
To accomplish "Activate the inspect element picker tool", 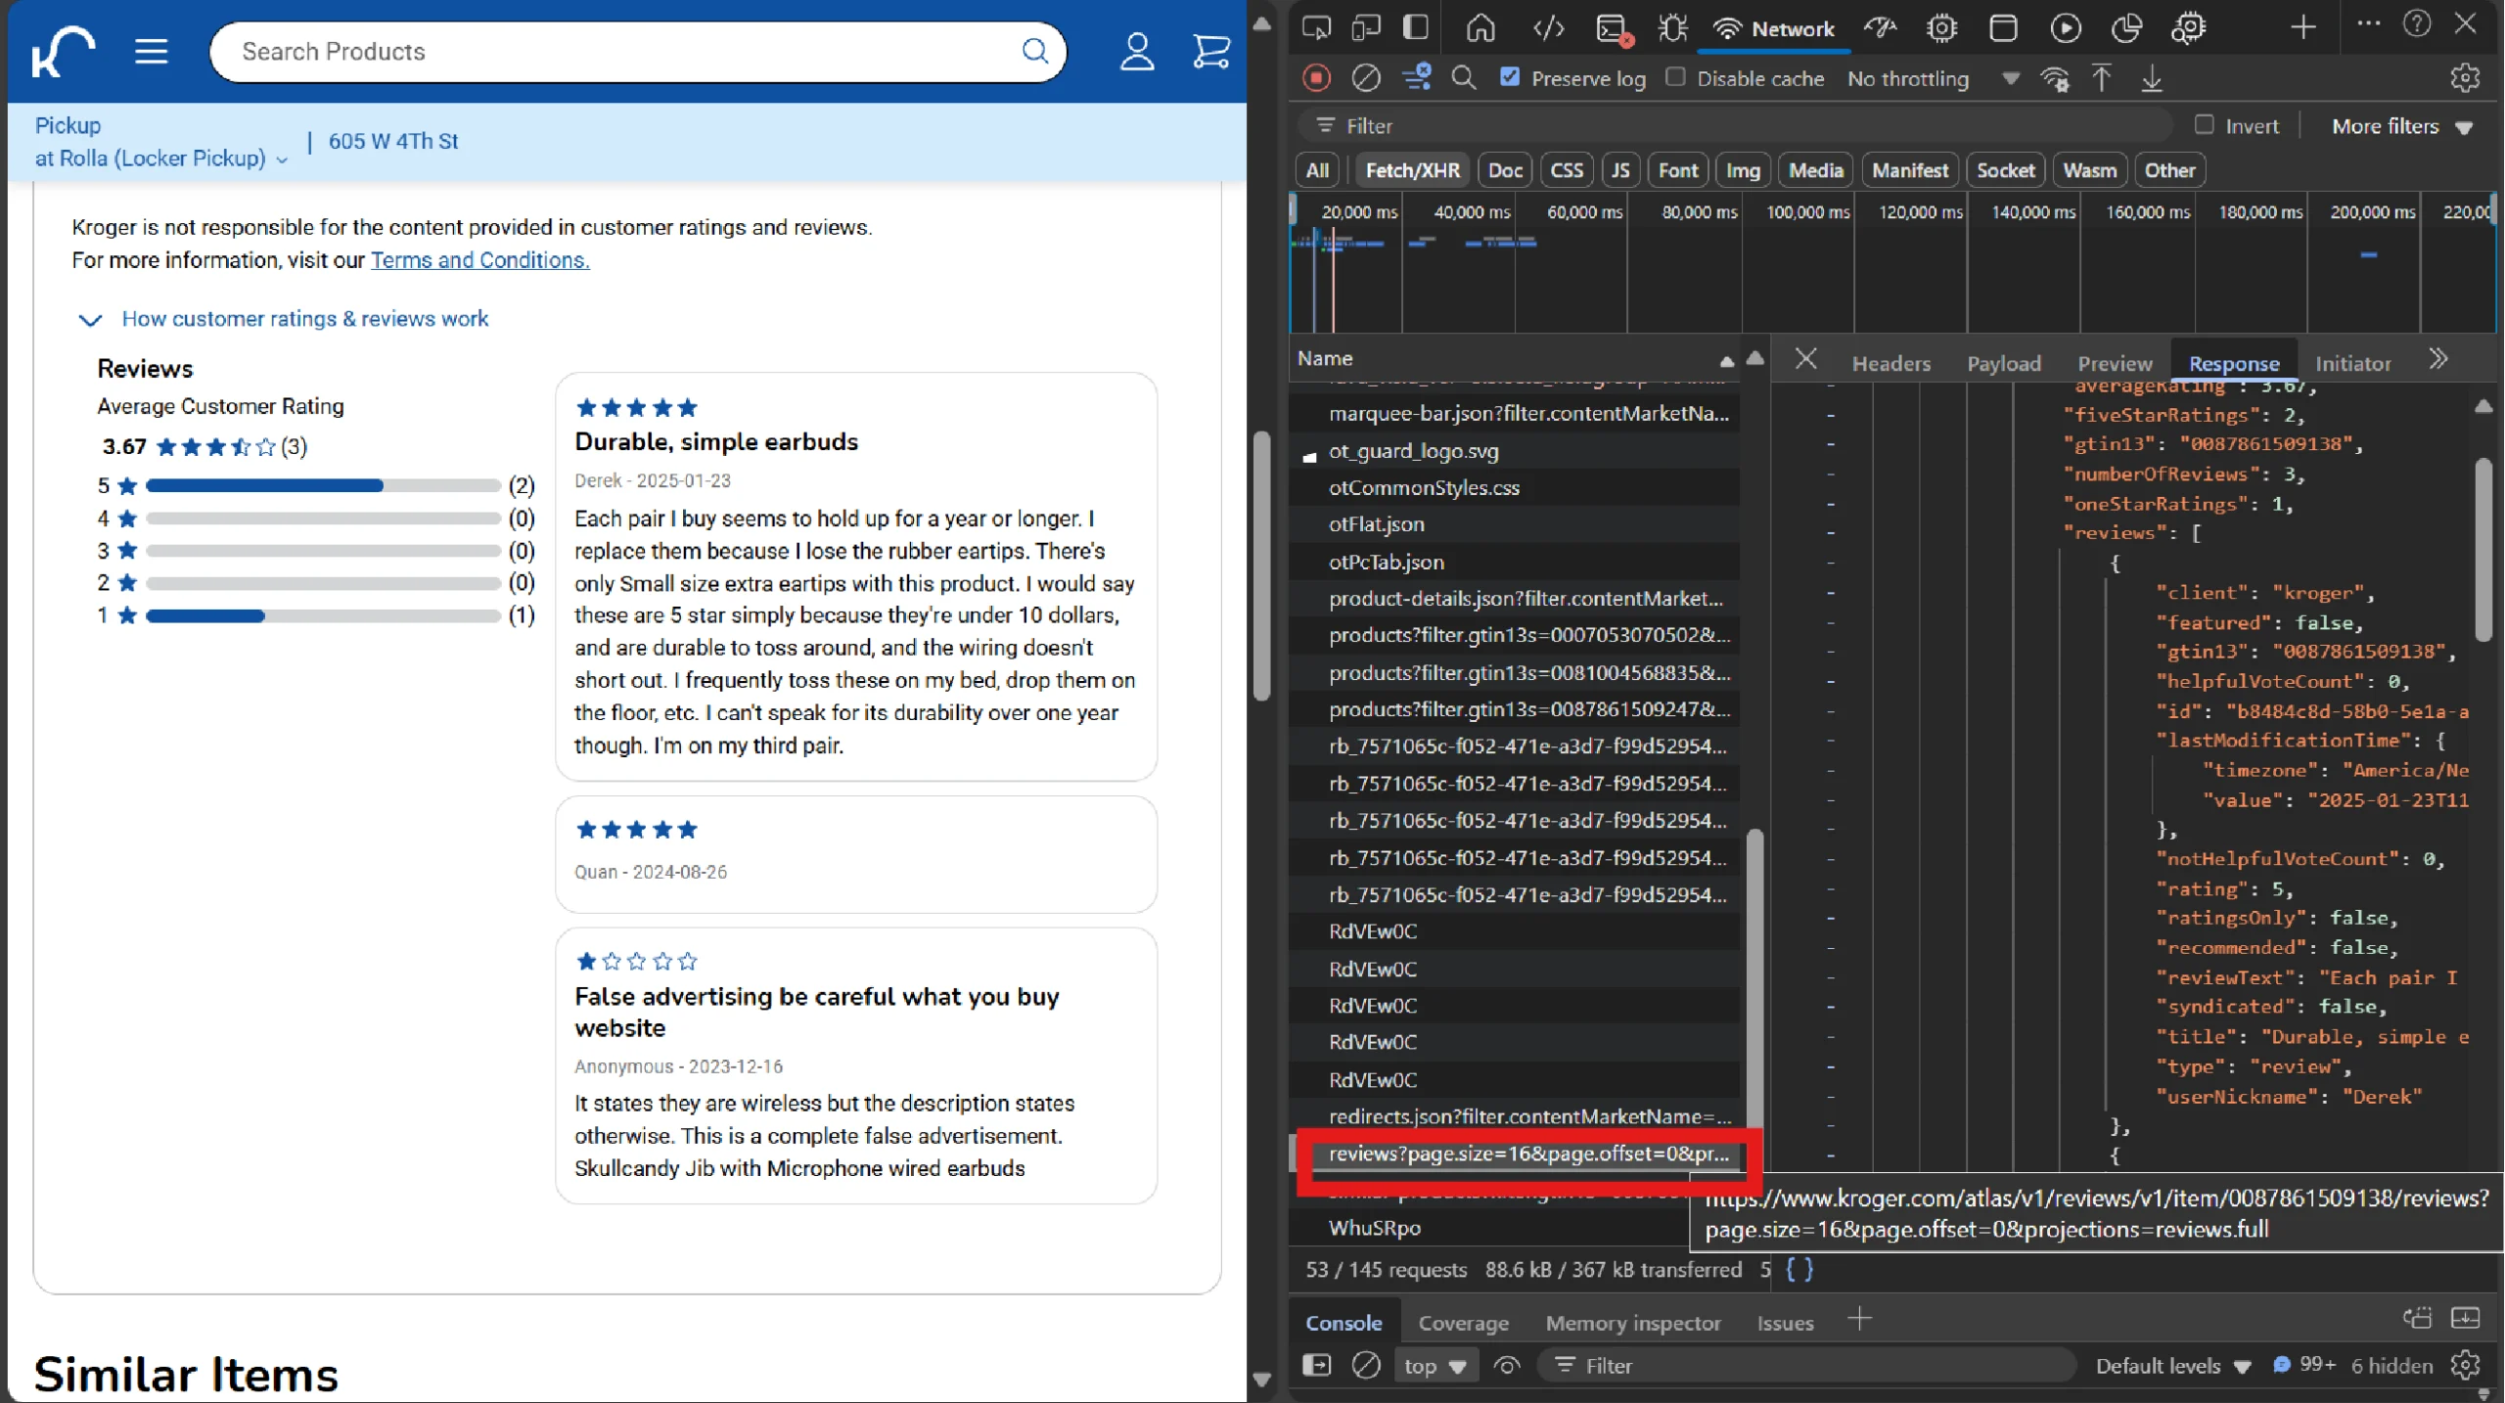I will point(1316,28).
